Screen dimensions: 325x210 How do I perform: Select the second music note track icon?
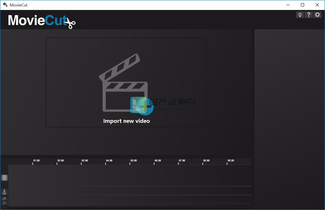(4, 203)
